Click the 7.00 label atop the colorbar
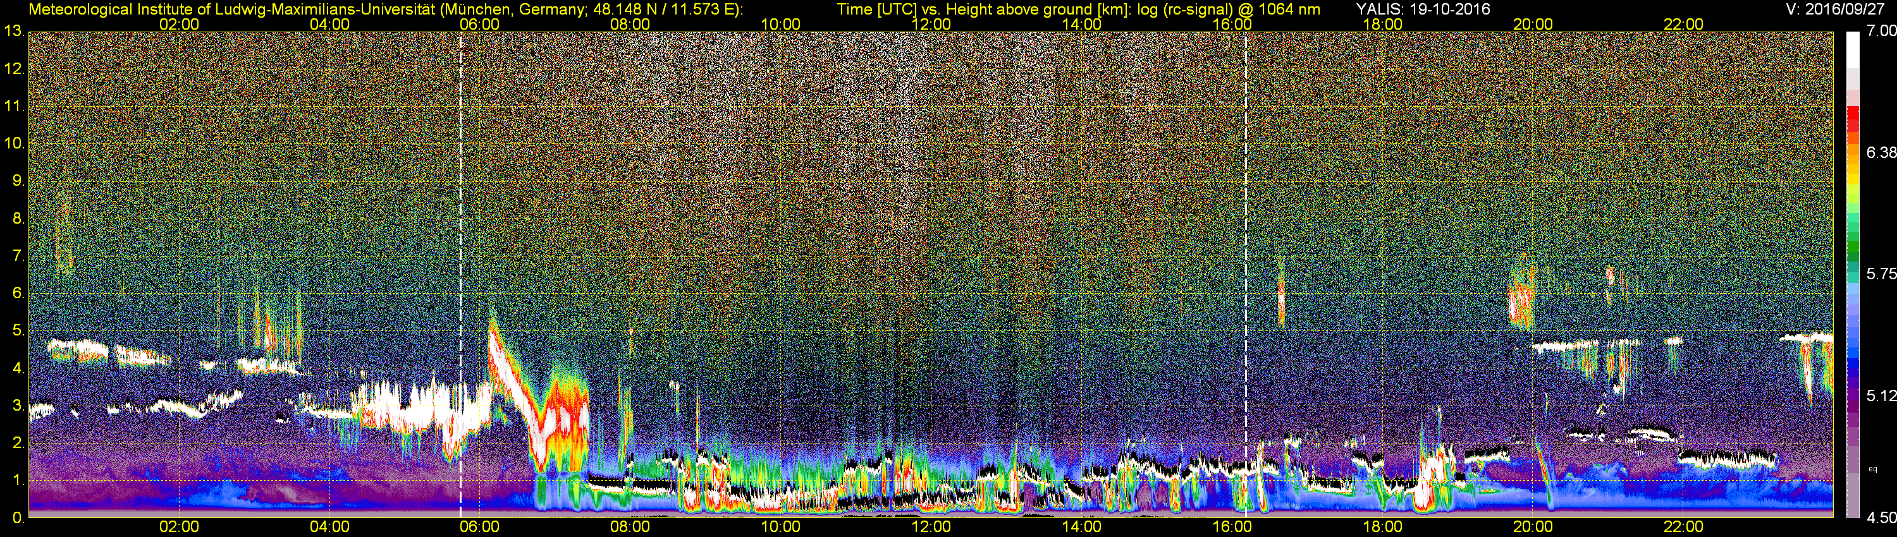 (x=1882, y=31)
